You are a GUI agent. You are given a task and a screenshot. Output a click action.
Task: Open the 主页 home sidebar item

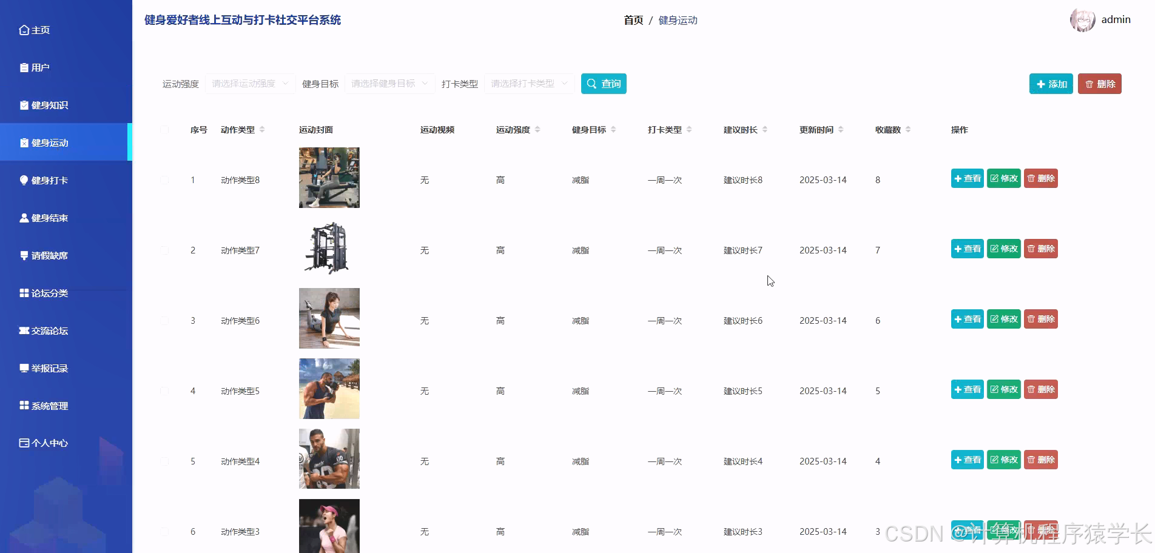point(66,30)
